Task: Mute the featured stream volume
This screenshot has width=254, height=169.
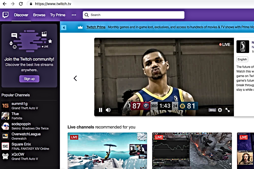Action: coord(108,110)
